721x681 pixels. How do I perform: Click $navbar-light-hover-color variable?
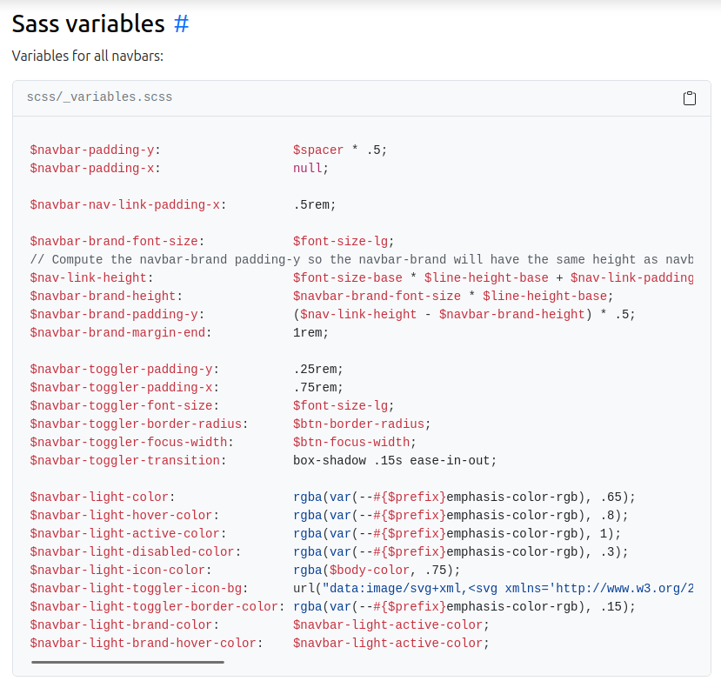tap(122, 516)
